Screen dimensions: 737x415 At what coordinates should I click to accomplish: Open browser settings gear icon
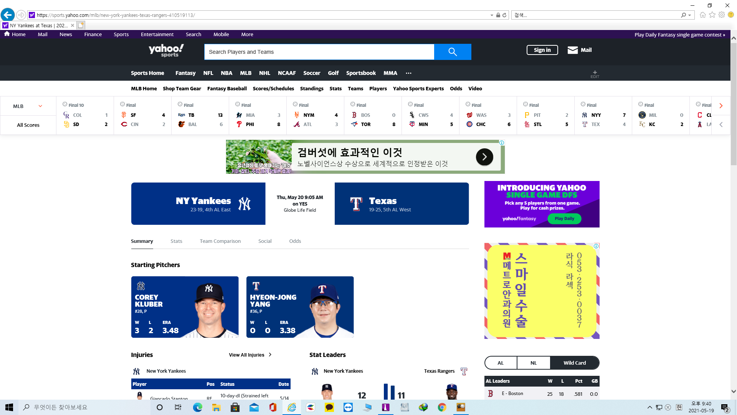pos(722,15)
